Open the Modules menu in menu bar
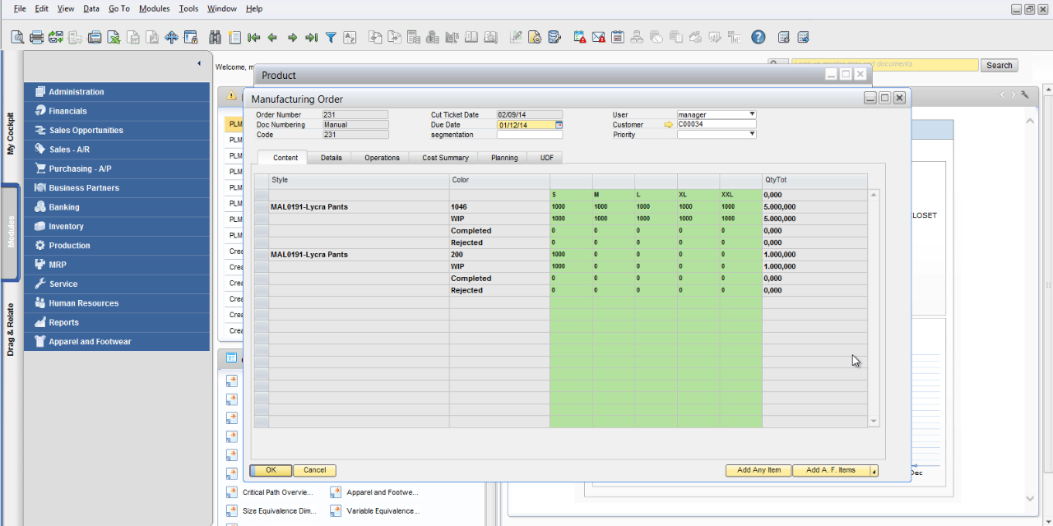 pos(154,8)
